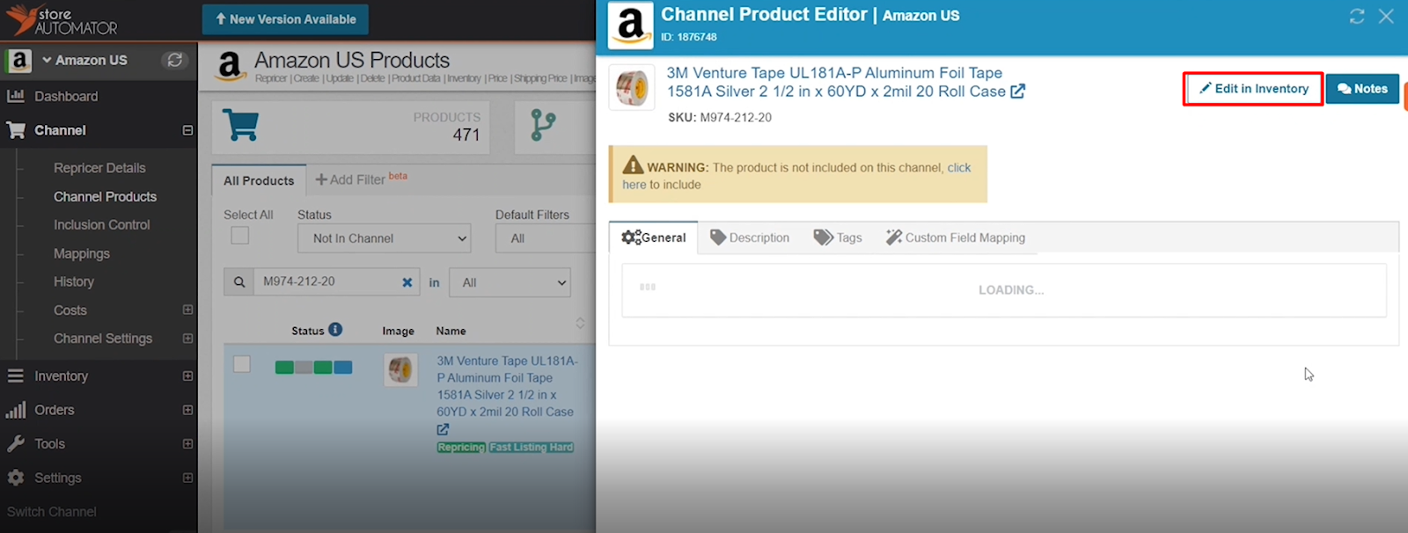Image resolution: width=1408 pixels, height=533 pixels.
Task: Click the refresh icon next to Amazon US
Action: 175,60
